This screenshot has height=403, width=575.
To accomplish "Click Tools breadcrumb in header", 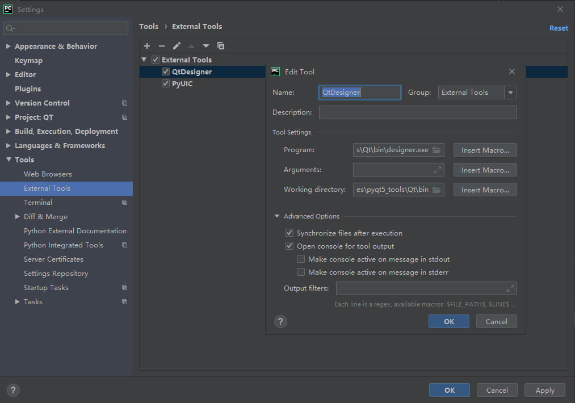I will (149, 27).
